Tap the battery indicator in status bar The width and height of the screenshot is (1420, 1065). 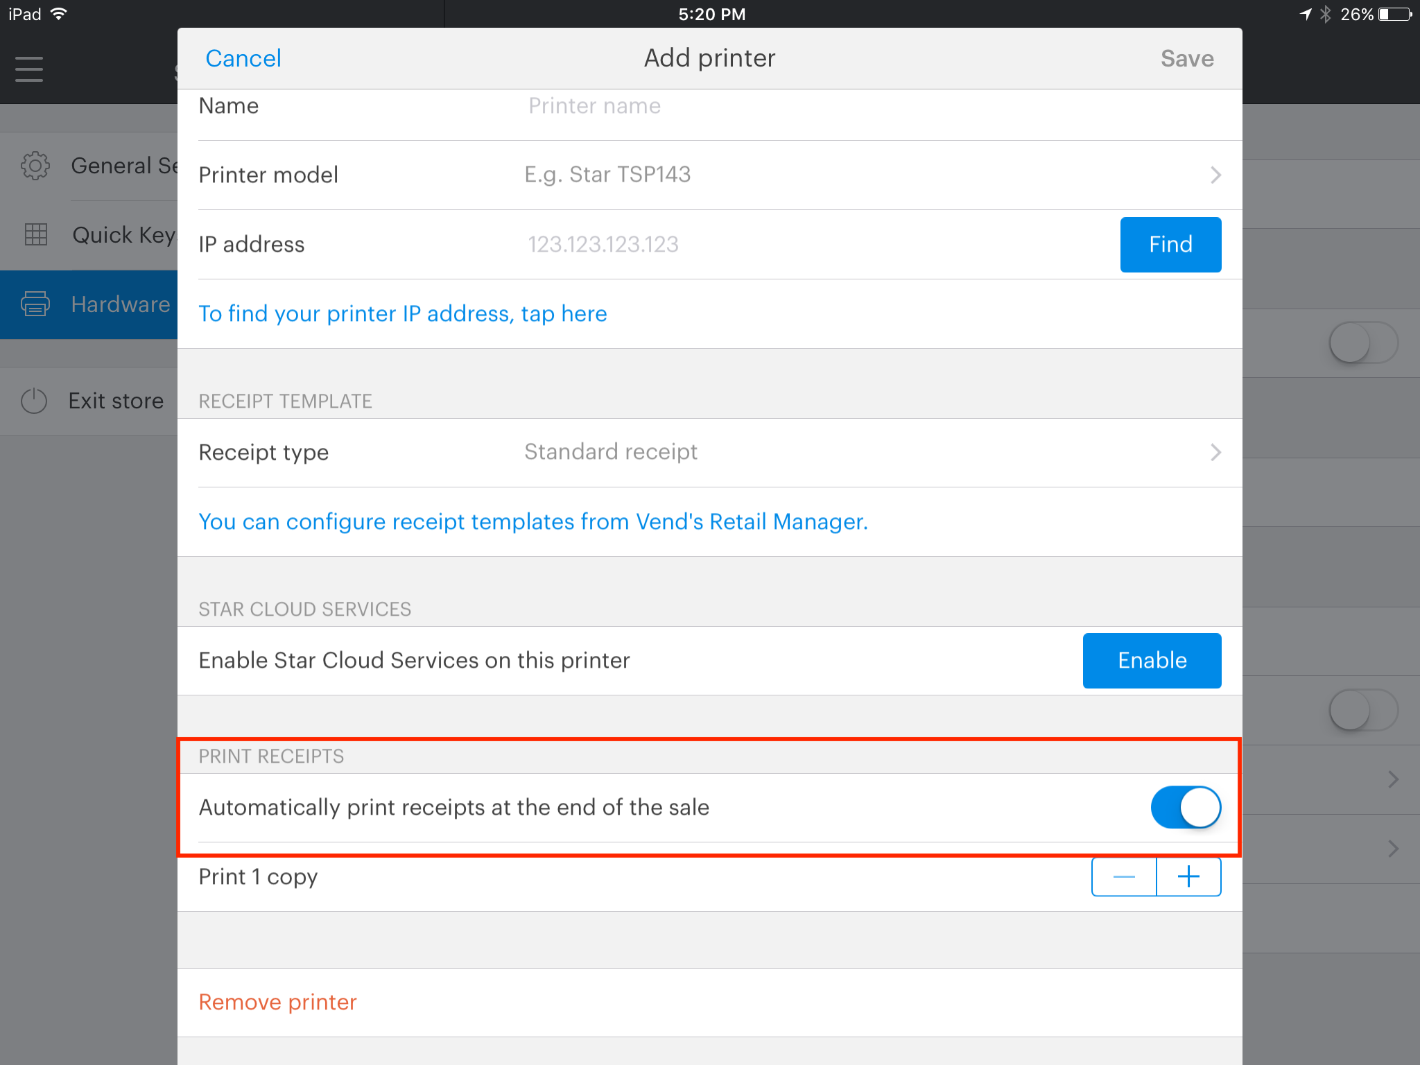coord(1394,14)
